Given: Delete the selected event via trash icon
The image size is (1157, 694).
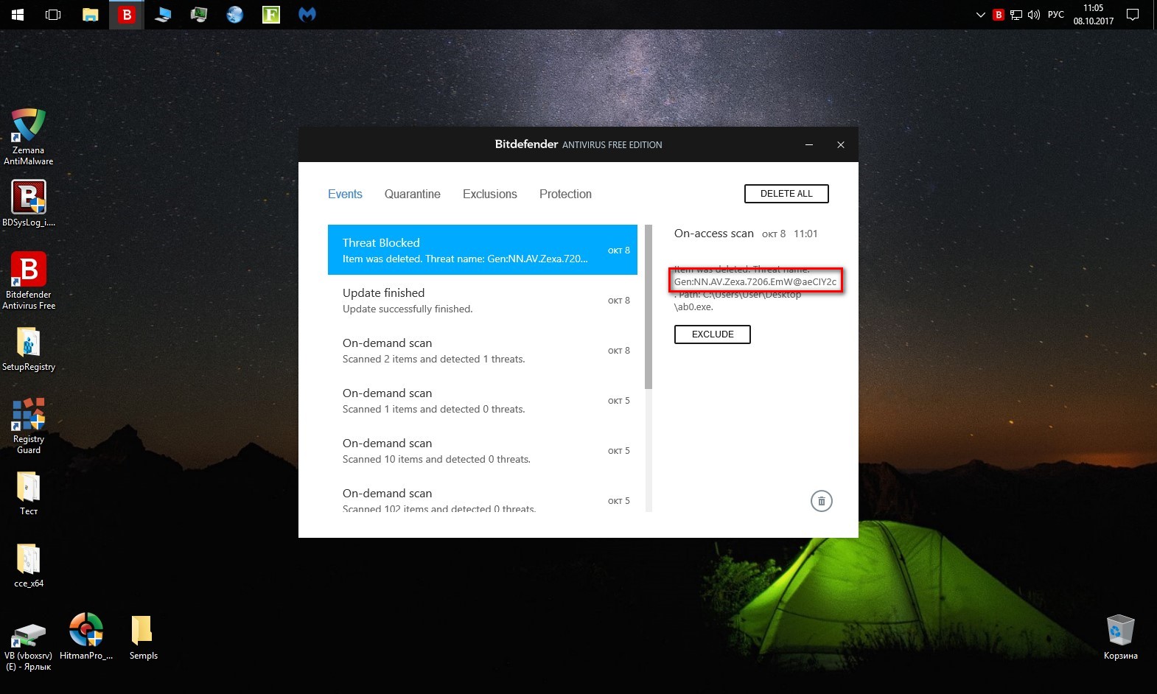Looking at the screenshot, I should [822, 501].
